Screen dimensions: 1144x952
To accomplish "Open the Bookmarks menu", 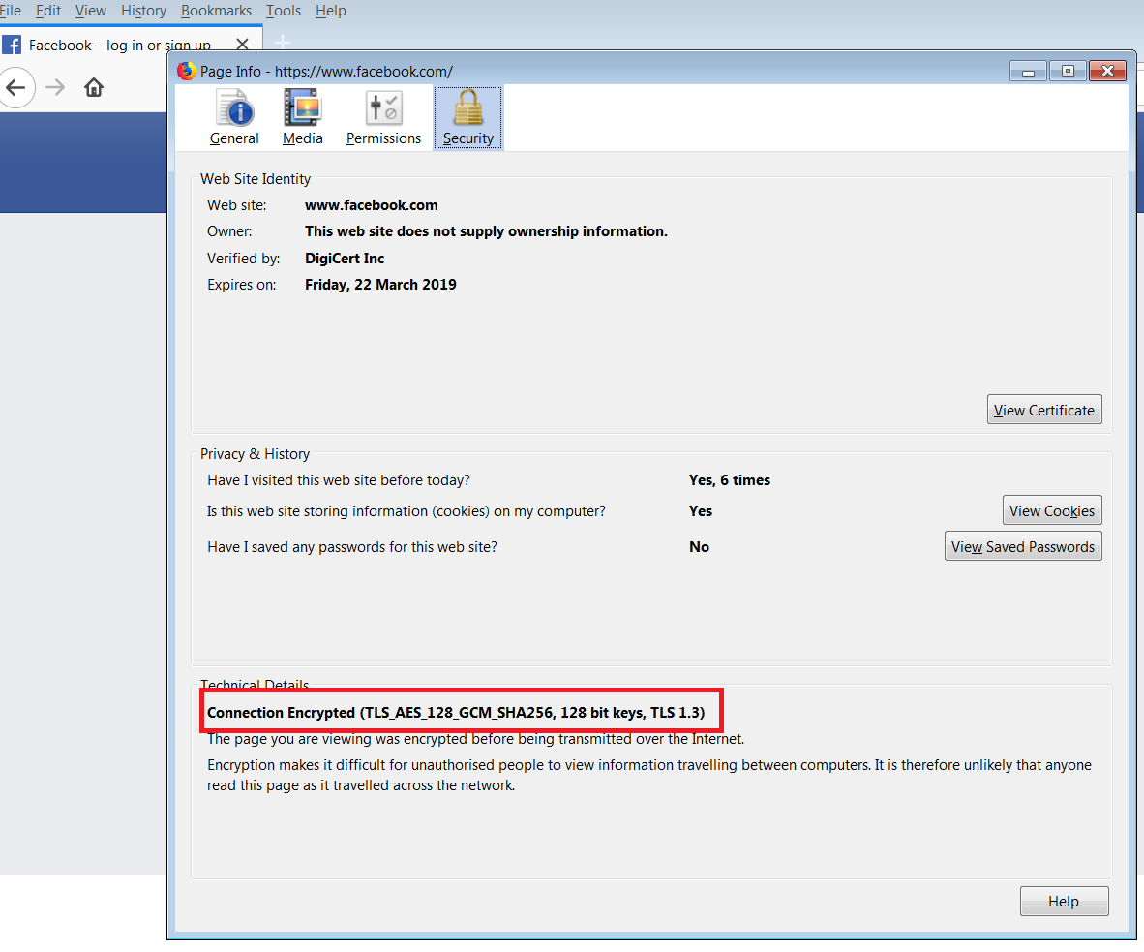I will pyautogui.click(x=216, y=11).
